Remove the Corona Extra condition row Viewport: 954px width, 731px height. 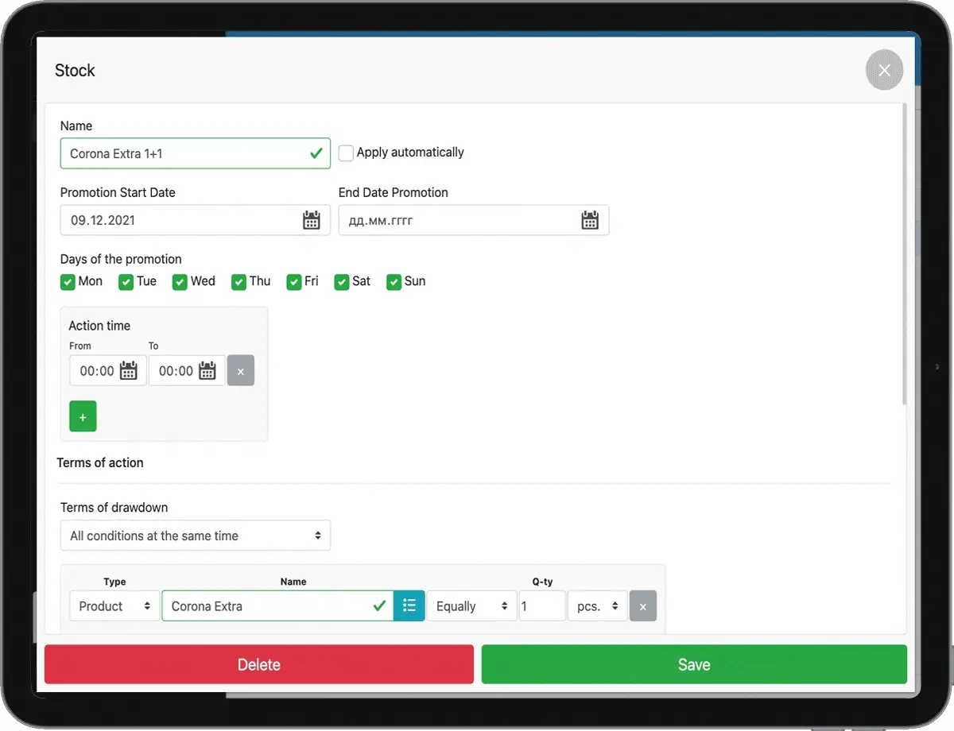[643, 605]
